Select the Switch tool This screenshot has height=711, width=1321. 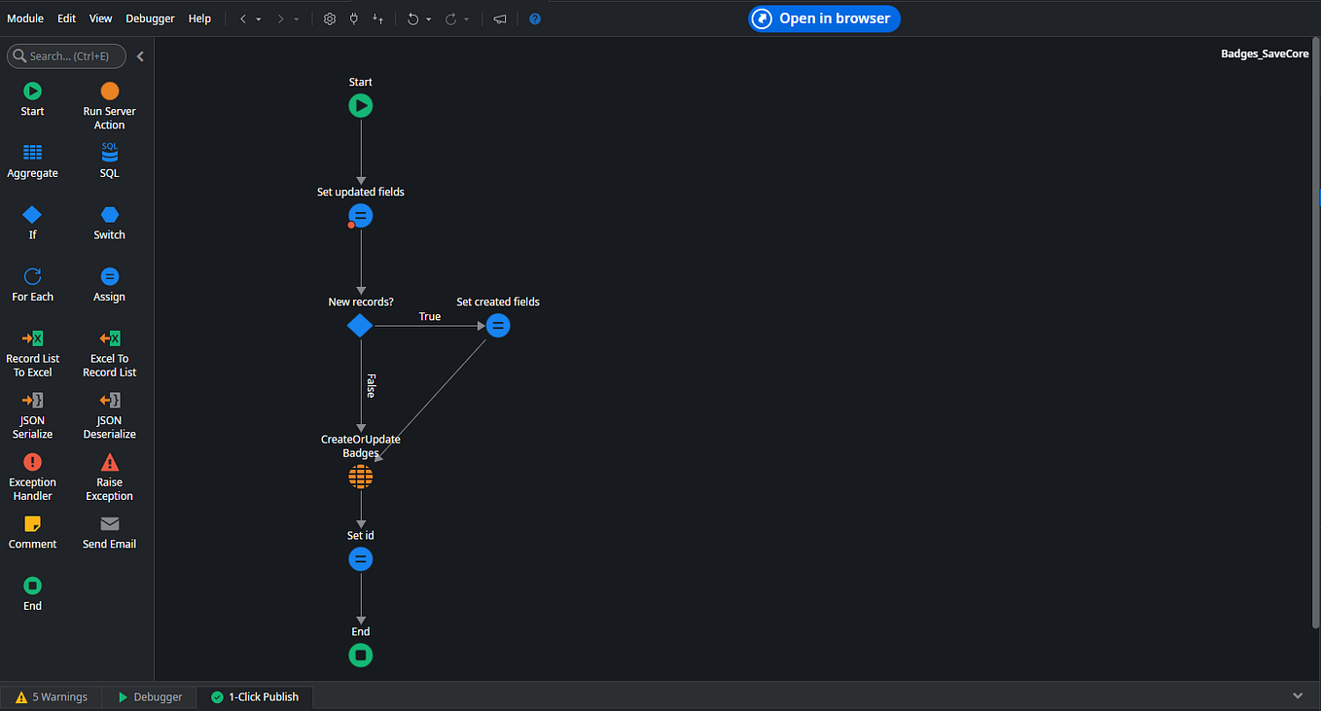click(x=109, y=222)
